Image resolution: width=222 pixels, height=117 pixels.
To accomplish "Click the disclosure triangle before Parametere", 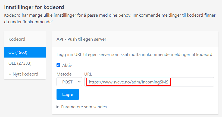I will pyautogui.click(x=58, y=107).
